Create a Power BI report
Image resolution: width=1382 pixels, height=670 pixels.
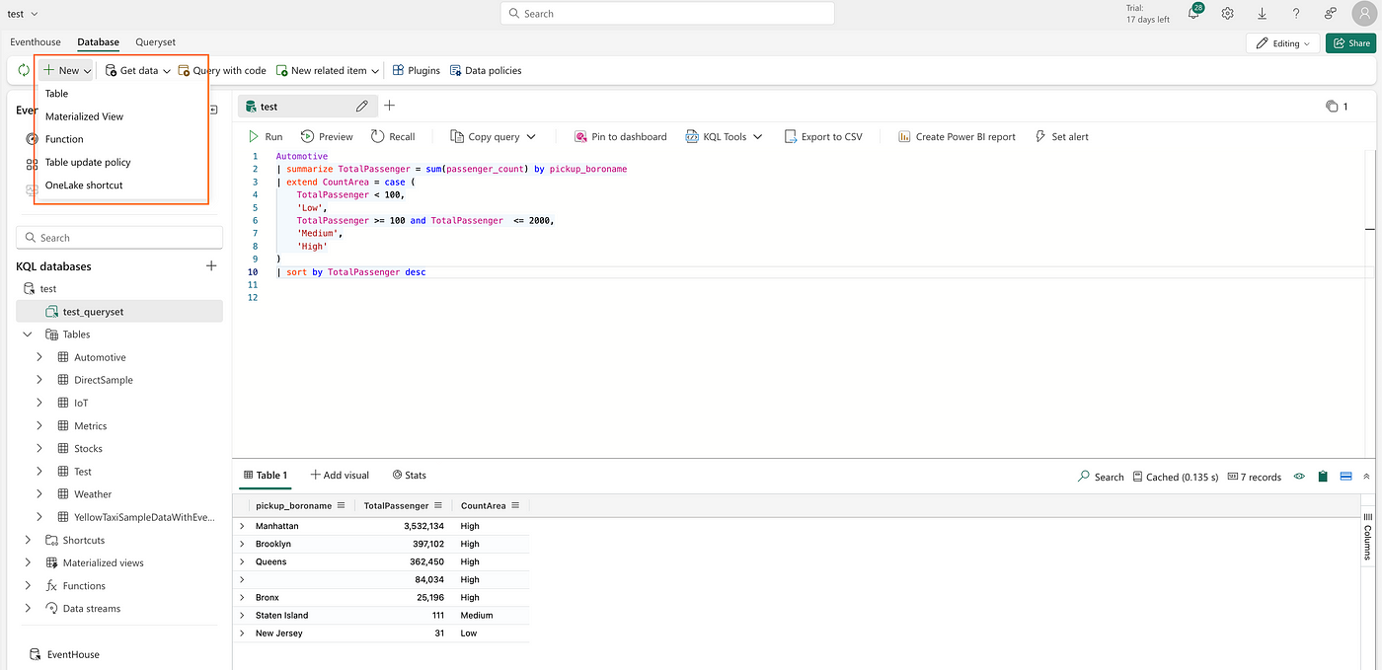click(957, 137)
